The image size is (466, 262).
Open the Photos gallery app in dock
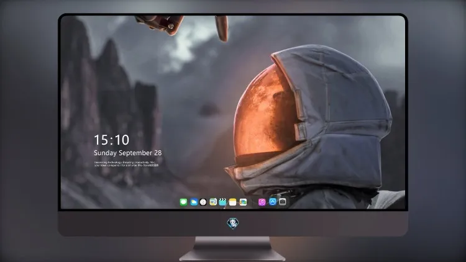243,202
